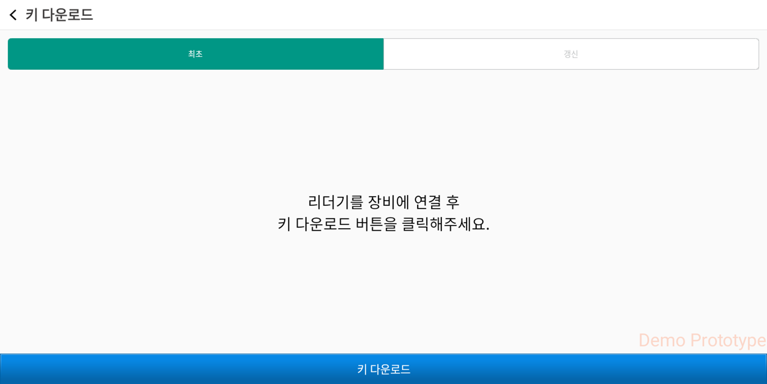
Task: Click the 키 다운로드 header title
Action: 59,15
